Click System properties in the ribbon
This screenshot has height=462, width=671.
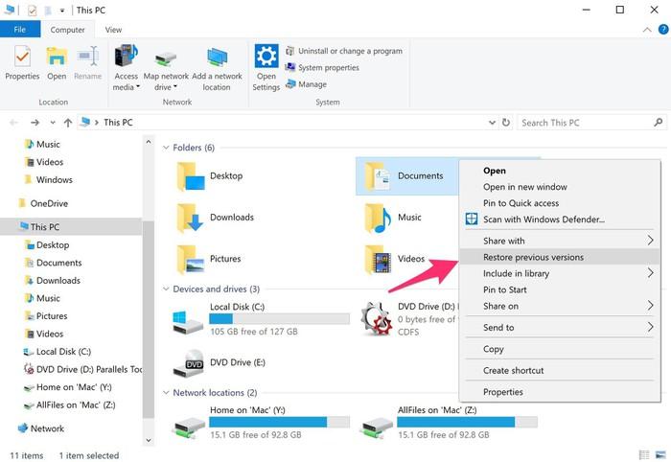(322, 68)
